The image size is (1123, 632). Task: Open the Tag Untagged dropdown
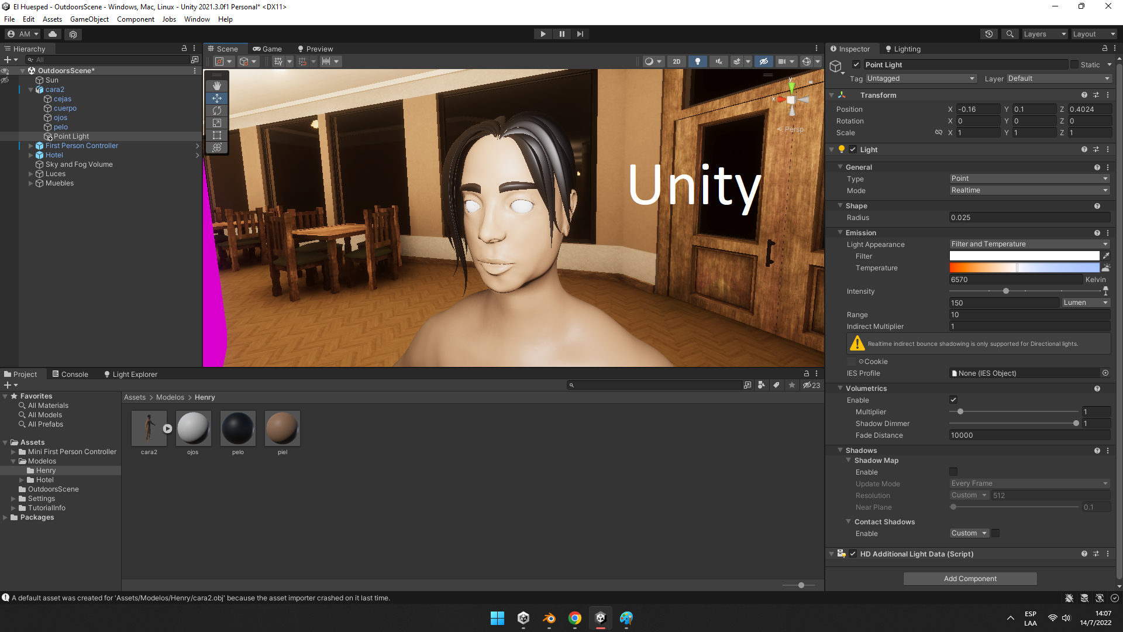921,78
